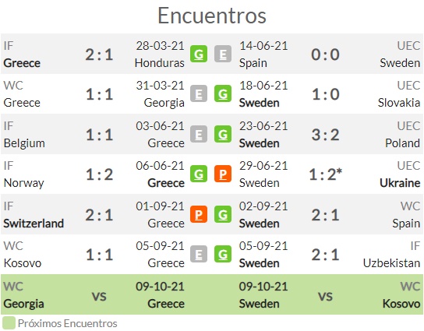Click the green G badge for Sweden vs Slovakia
Viewport: 424px width, 331px height.
tap(223, 93)
